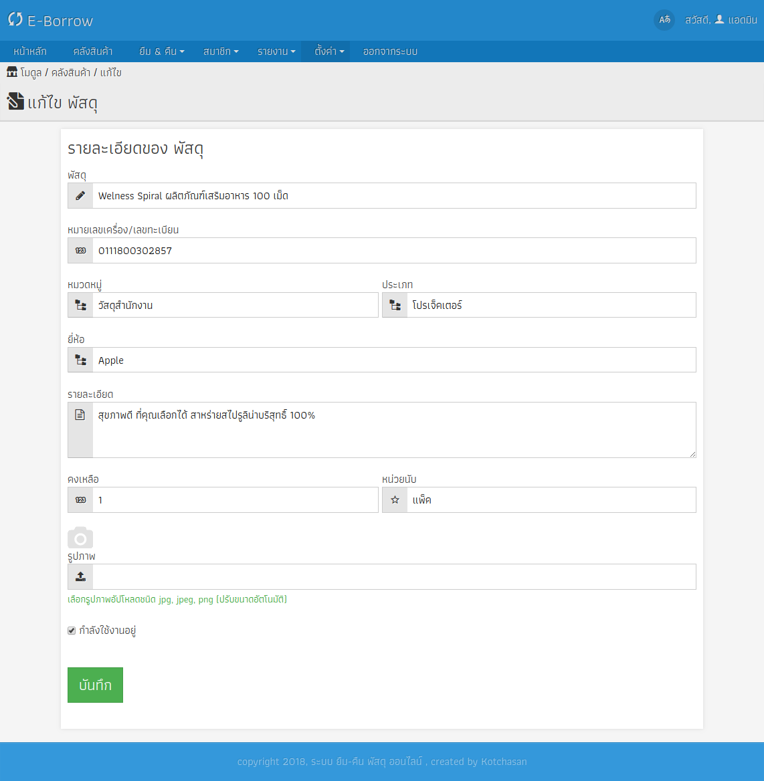
Task: Click the E-Borrow refresh logo icon
Action: tap(15, 19)
